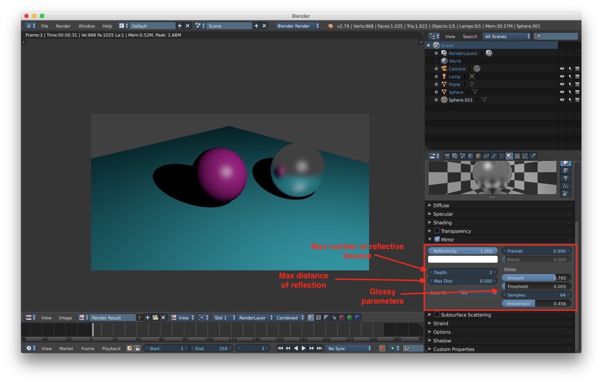602x383 pixels.
Task: Toggle Sphere.001 render camera icon
Action: pos(577,99)
